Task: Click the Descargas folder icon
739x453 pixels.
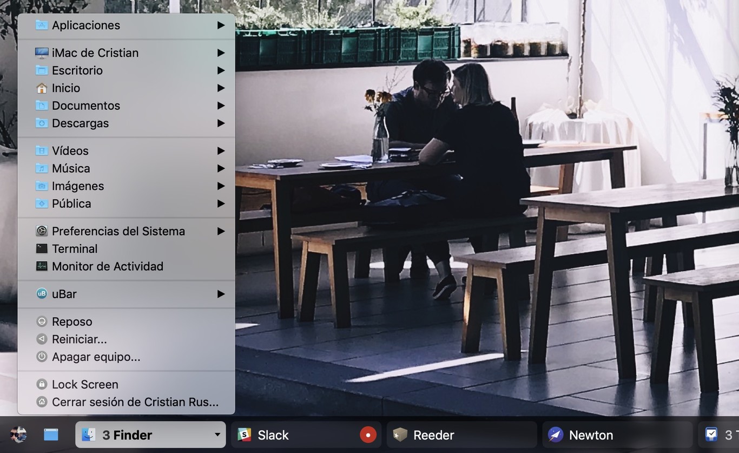Action: (x=41, y=123)
